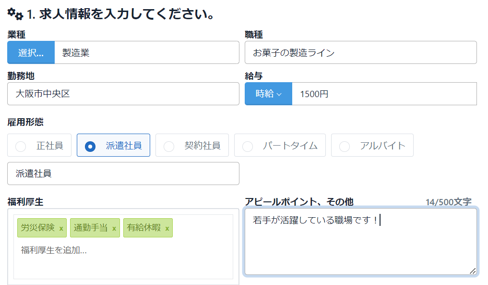
Task: Click the salary amount field 1500円
Action: pyautogui.click(x=384, y=94)
